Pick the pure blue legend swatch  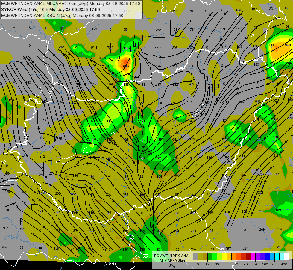point(268,256)
